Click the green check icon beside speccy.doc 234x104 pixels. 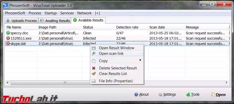click(8, 33)
